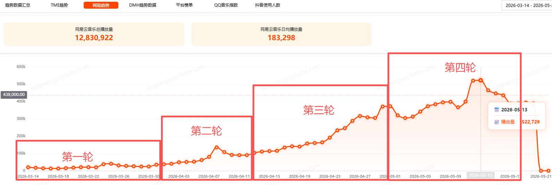552x185 pixels.
Task: Open the date range picker field
Action: (527, 5)
